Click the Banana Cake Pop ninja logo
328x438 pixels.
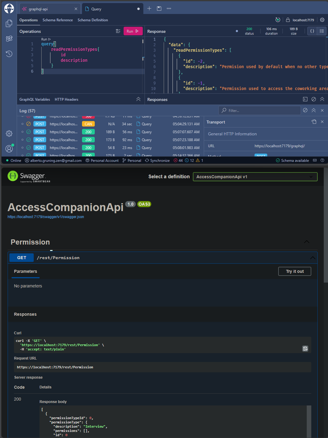9,9
